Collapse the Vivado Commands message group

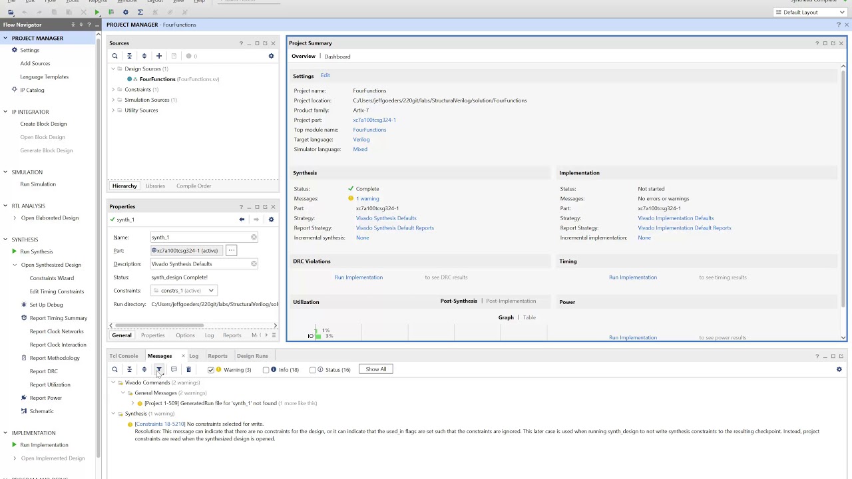pyautogui.click(x=113, y=383)
